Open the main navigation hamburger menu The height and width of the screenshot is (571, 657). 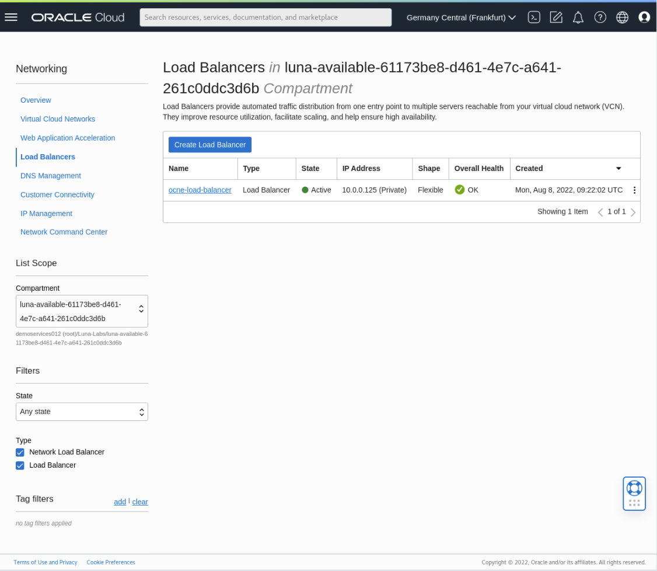point(11,17)
